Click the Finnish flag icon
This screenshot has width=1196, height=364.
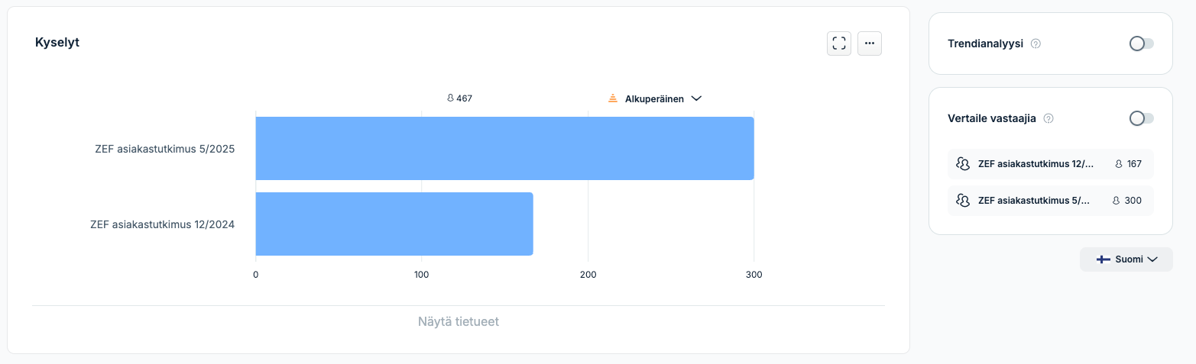(x=1104, y=259)
